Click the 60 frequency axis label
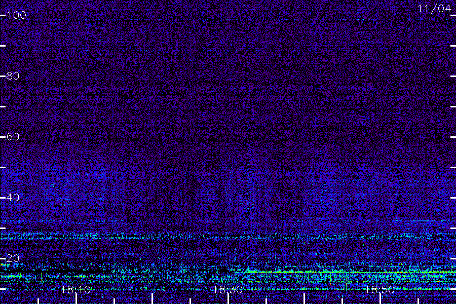Screen dimensions: 456x304 pos(13,137)
